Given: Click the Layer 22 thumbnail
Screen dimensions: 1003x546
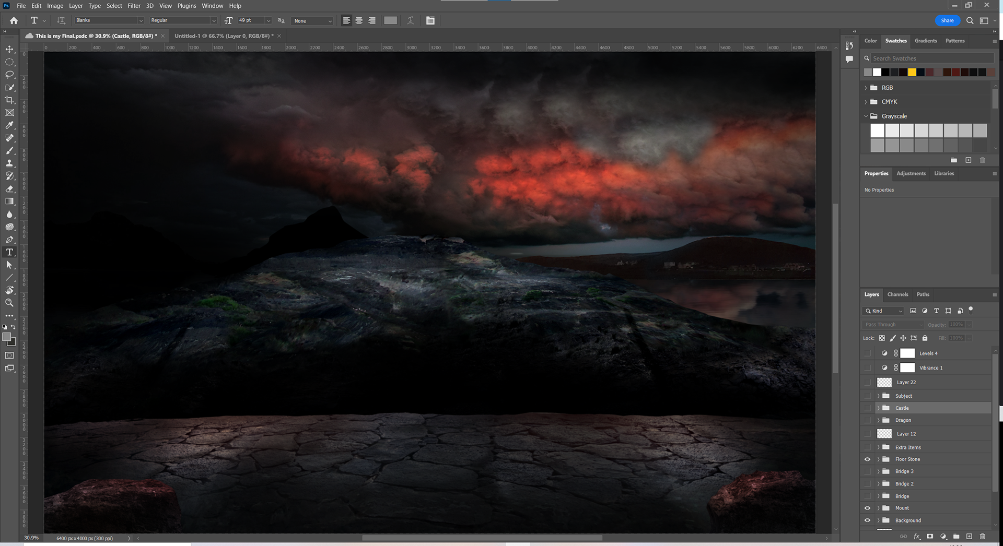Looking at the screenshot, I should [884, 382].
